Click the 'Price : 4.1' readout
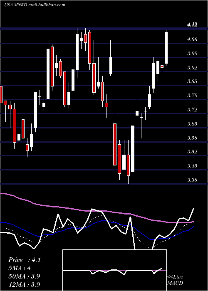Image resolution: width=208 pixels, height=291 pixels. point(24,260)
